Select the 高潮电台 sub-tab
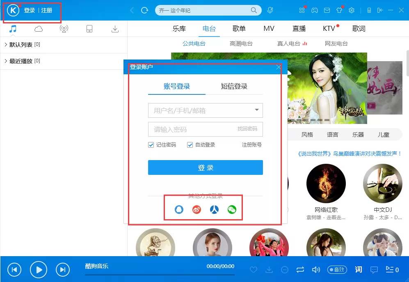Image resolution: width=409 pixels, height=282 pixels. click(x=241, y=44)
